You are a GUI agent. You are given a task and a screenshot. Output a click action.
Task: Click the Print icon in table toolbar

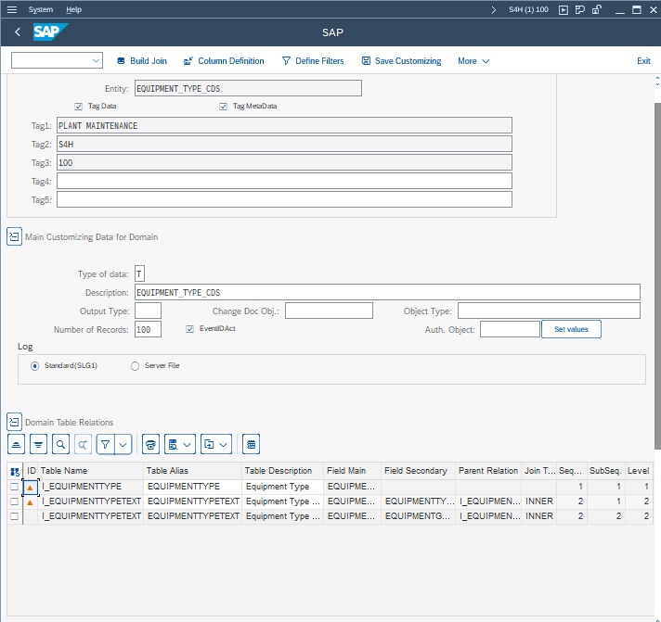(x=151, y=445)
